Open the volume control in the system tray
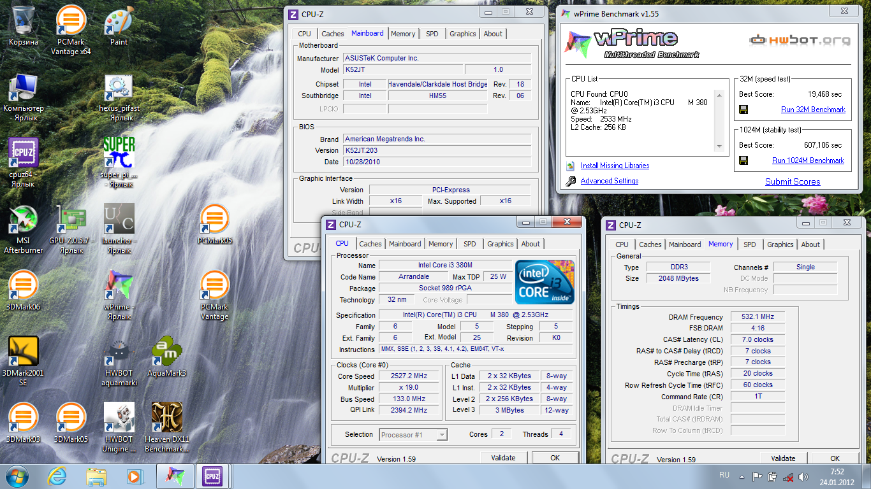 (x=803, y=476)
